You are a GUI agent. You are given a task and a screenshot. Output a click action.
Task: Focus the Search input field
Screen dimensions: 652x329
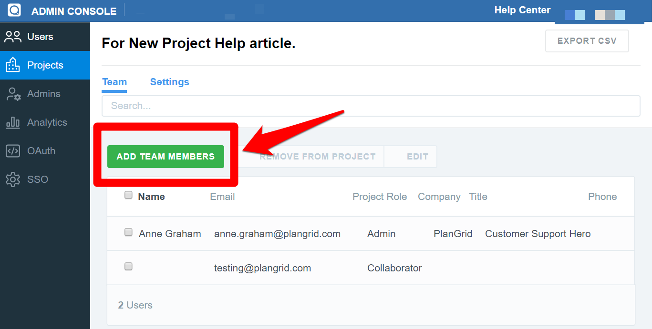[371, 106]
